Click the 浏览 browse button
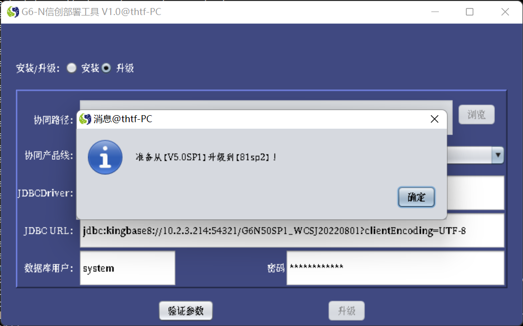Viewport: 523px width, 326px height. coord(476,115)
